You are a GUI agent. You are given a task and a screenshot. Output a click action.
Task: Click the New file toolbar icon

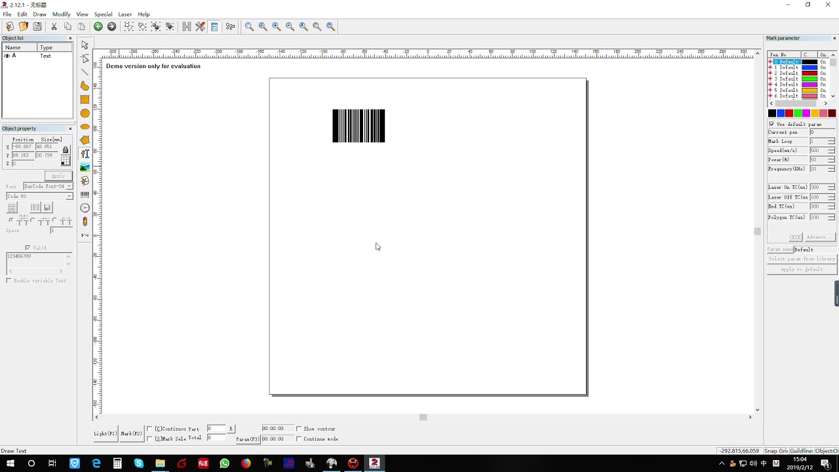9,26
